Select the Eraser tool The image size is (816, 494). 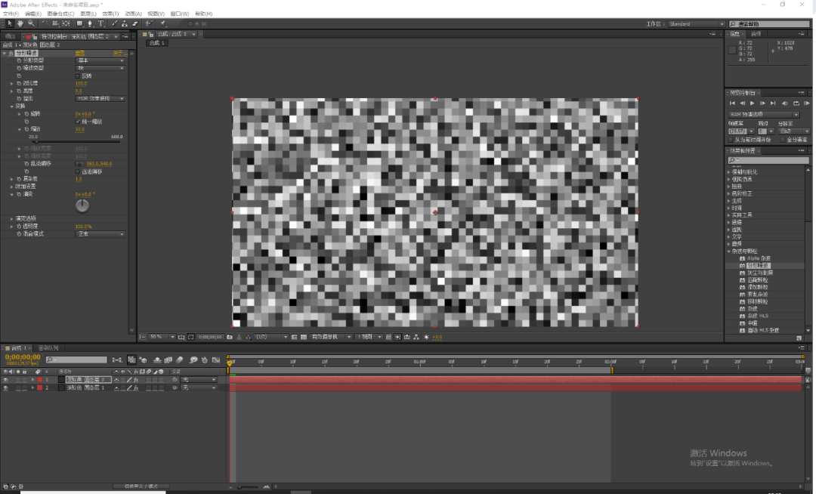pyautogui.click(x=135, y=23)
